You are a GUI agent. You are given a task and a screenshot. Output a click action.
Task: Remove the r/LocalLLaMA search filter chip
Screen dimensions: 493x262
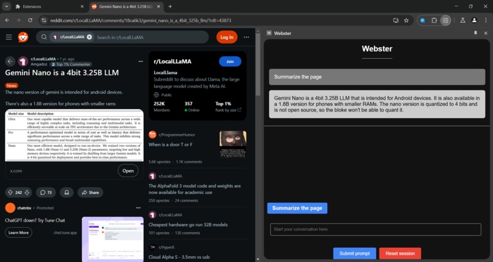(89, 37)
